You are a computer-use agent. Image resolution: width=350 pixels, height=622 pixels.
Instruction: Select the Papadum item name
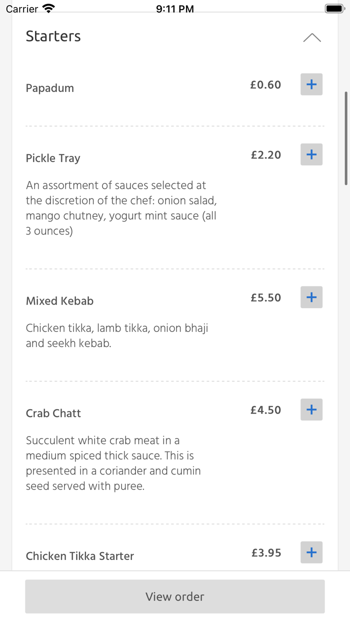pyautogui.click(x=50, y=87)
